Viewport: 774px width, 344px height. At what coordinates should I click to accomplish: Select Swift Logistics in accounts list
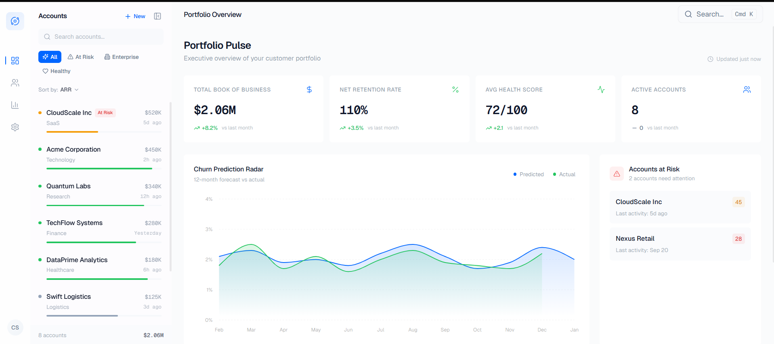pos(100,305)
